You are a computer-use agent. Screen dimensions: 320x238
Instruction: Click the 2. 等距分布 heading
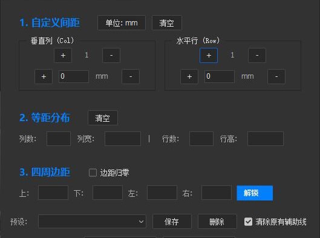45,117
